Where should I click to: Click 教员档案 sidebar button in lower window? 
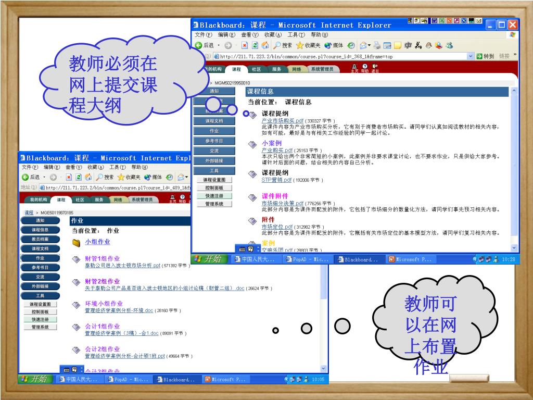click(40, 240)
